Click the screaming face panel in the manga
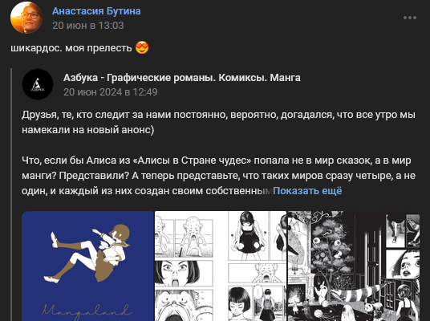430x321 pixels. click(184, 274)
